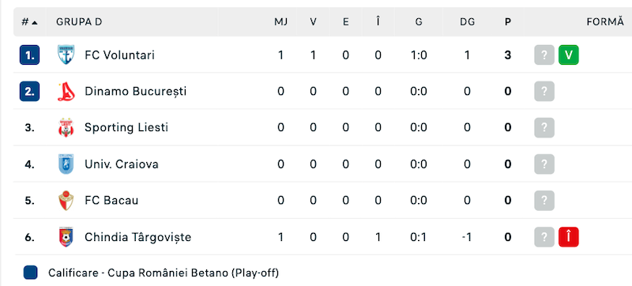Click the blue rank 1 position badge
This screenshot has width=632, height=286.
(x=29, y=55)
